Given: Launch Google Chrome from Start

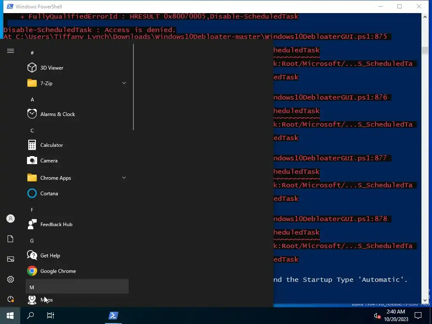Looking at the screenshot, I should [77, 271].
